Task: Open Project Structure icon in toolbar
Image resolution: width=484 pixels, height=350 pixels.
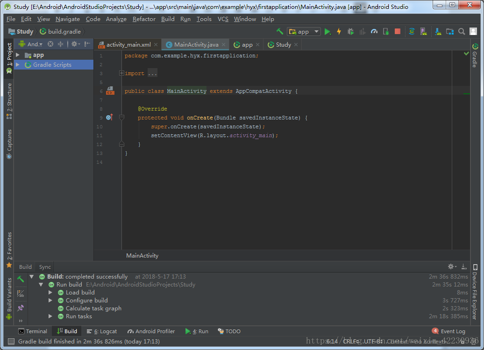Action: pyautogui.click(x=450, y=31)
